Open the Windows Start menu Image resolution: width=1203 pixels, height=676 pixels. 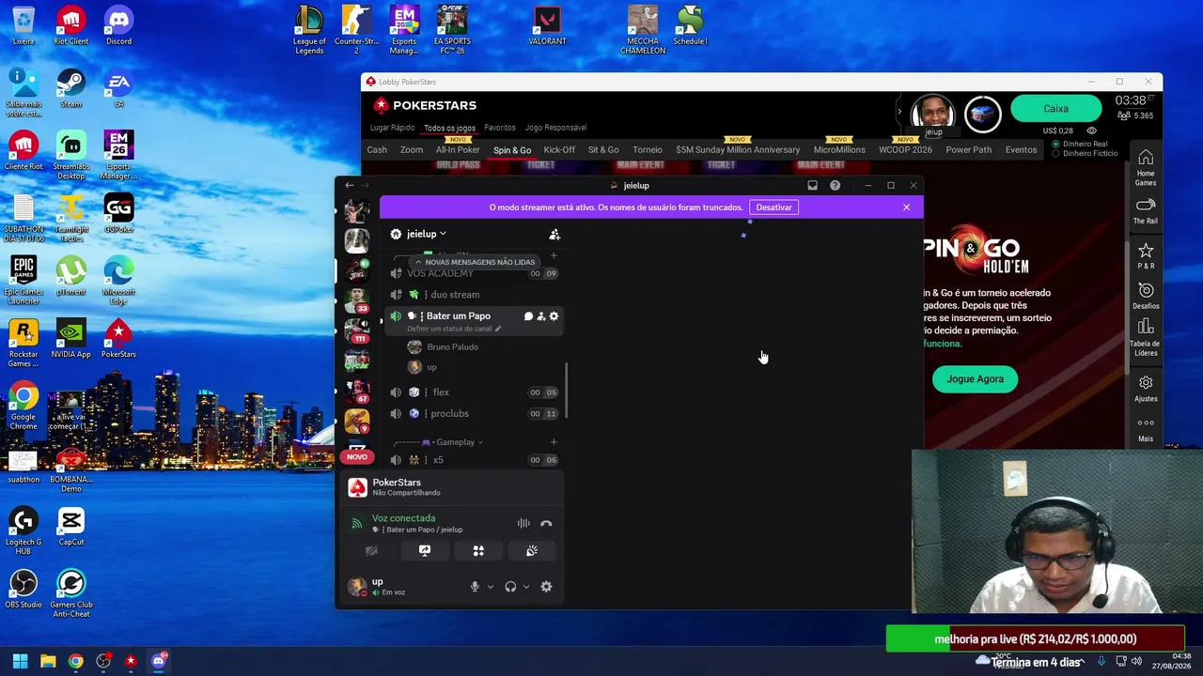[x=21, y=661]
